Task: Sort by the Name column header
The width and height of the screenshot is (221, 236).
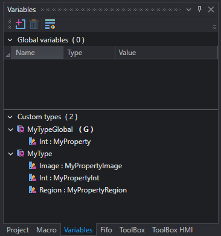Action: coord(37,53)
